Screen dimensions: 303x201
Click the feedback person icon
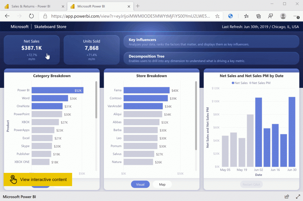point(270,16)
